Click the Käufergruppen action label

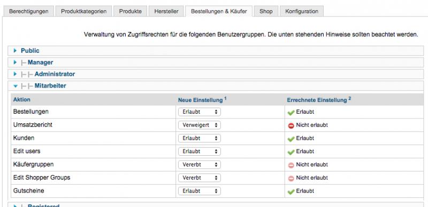pyautogui.click(x=33, y=164)
